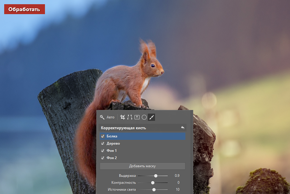Click the Выдержка value 0.9
Image resolution: width=290 pixels, height=194 pixels.
[x=177, y=175]
